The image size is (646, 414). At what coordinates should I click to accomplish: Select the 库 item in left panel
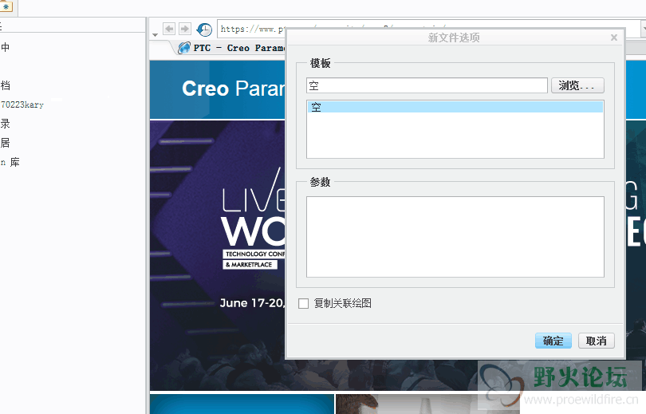click(x=10, y=162)
